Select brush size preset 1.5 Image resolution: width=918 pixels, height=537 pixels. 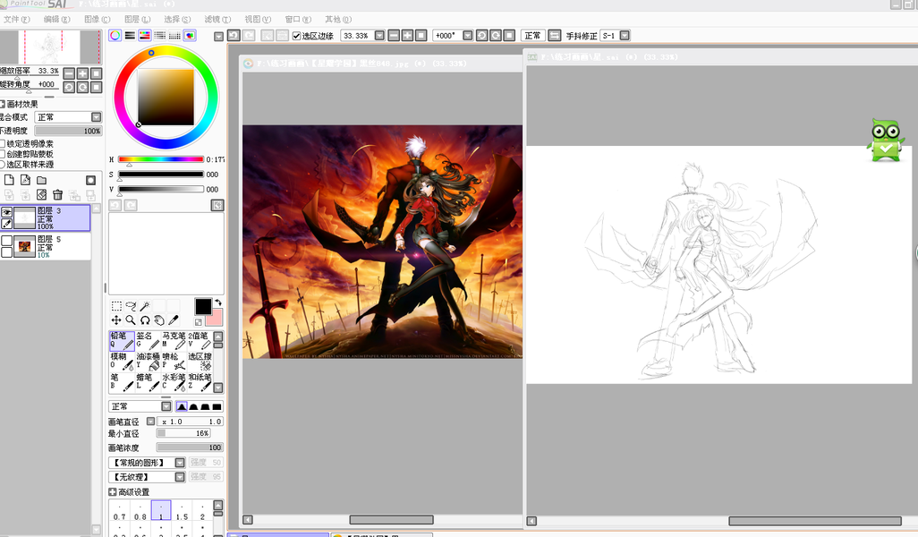pyautogui.click(x=182, y=511)
